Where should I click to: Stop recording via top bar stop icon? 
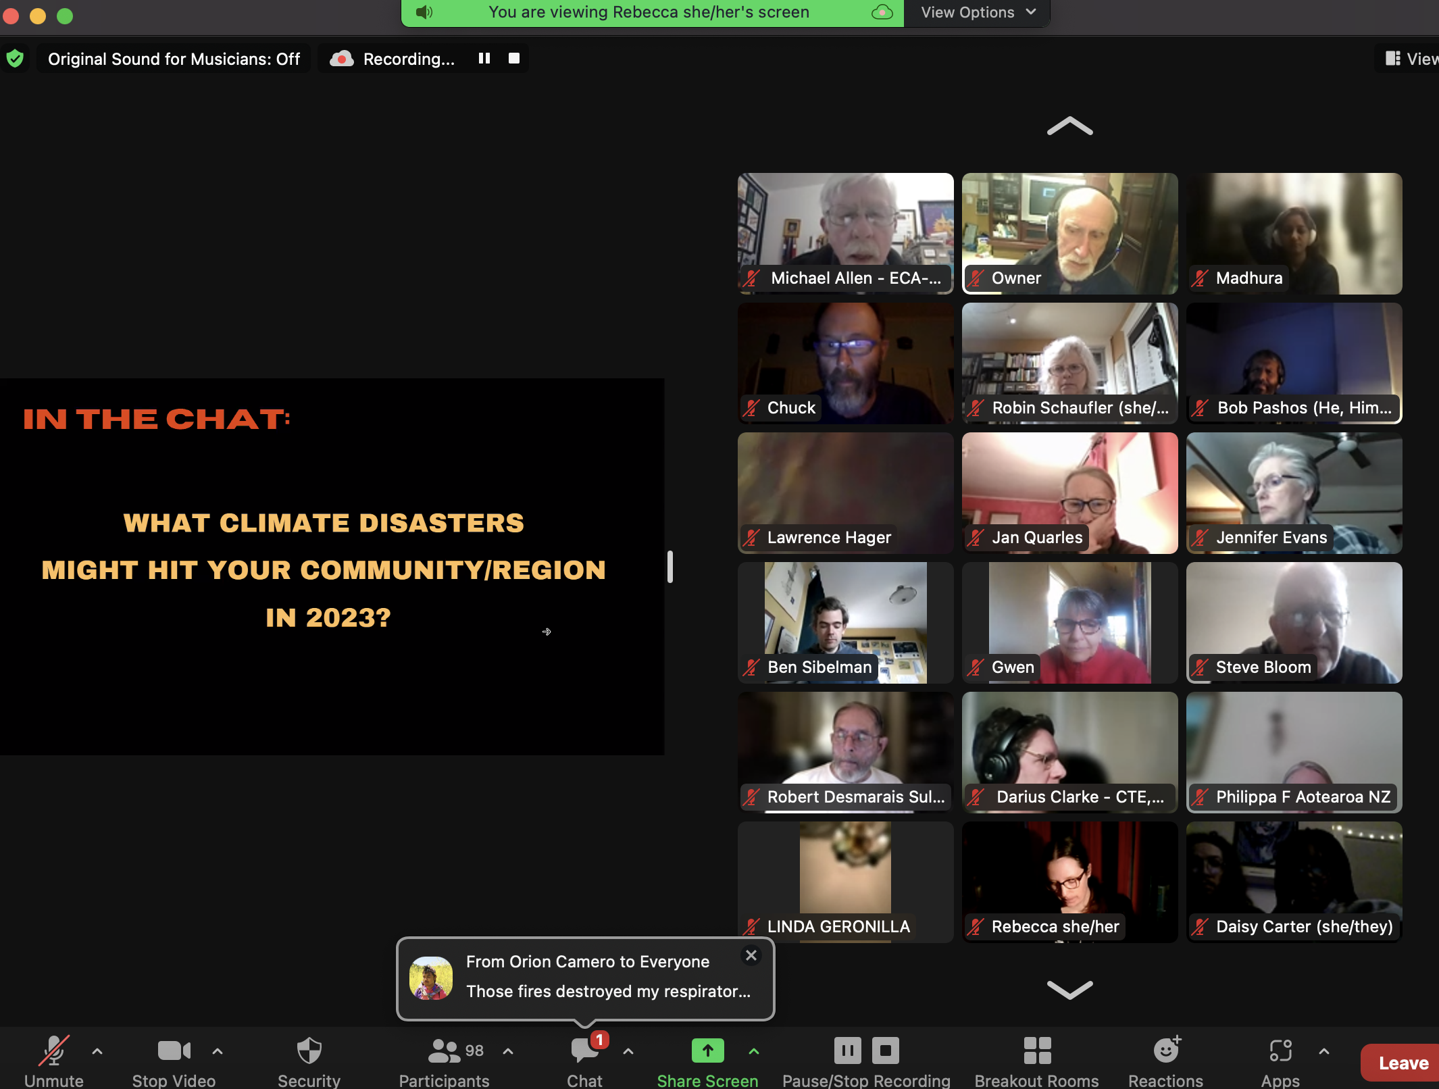coord(514,59)
